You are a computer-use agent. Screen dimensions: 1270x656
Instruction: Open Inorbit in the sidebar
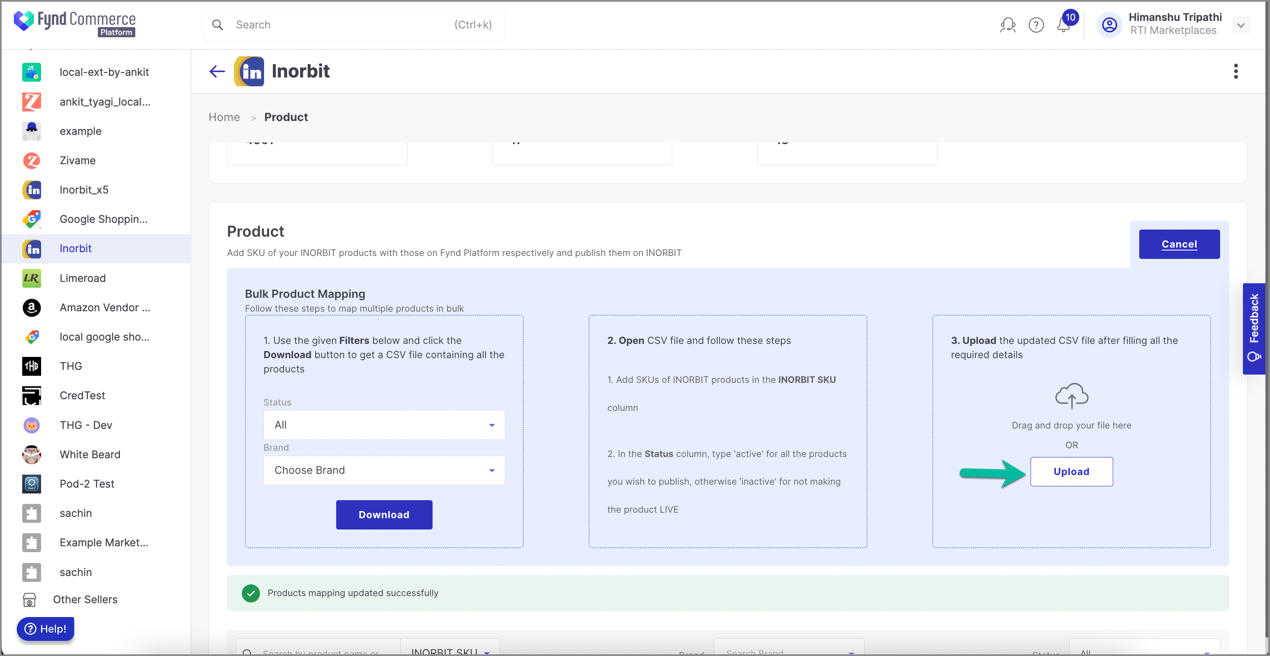96,248
